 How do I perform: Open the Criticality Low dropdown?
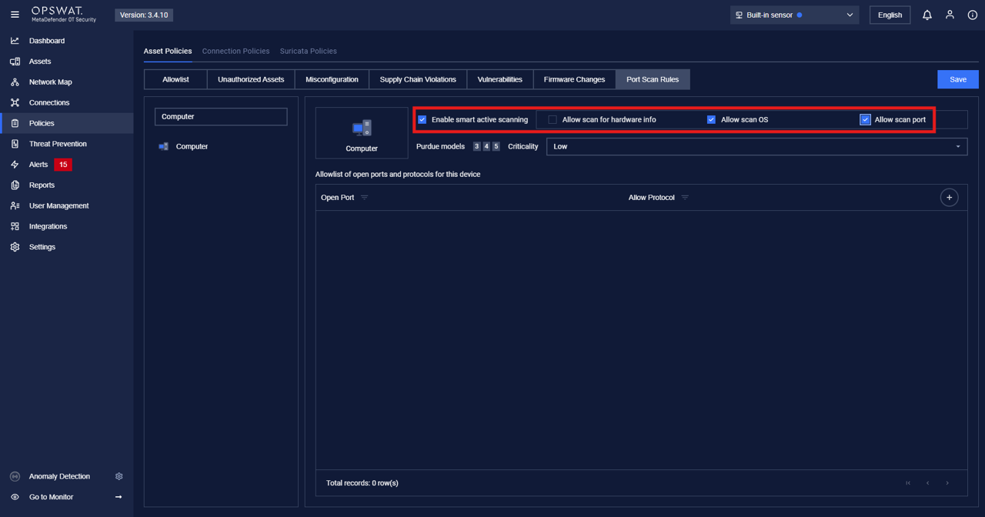click(x=756, y=146)
